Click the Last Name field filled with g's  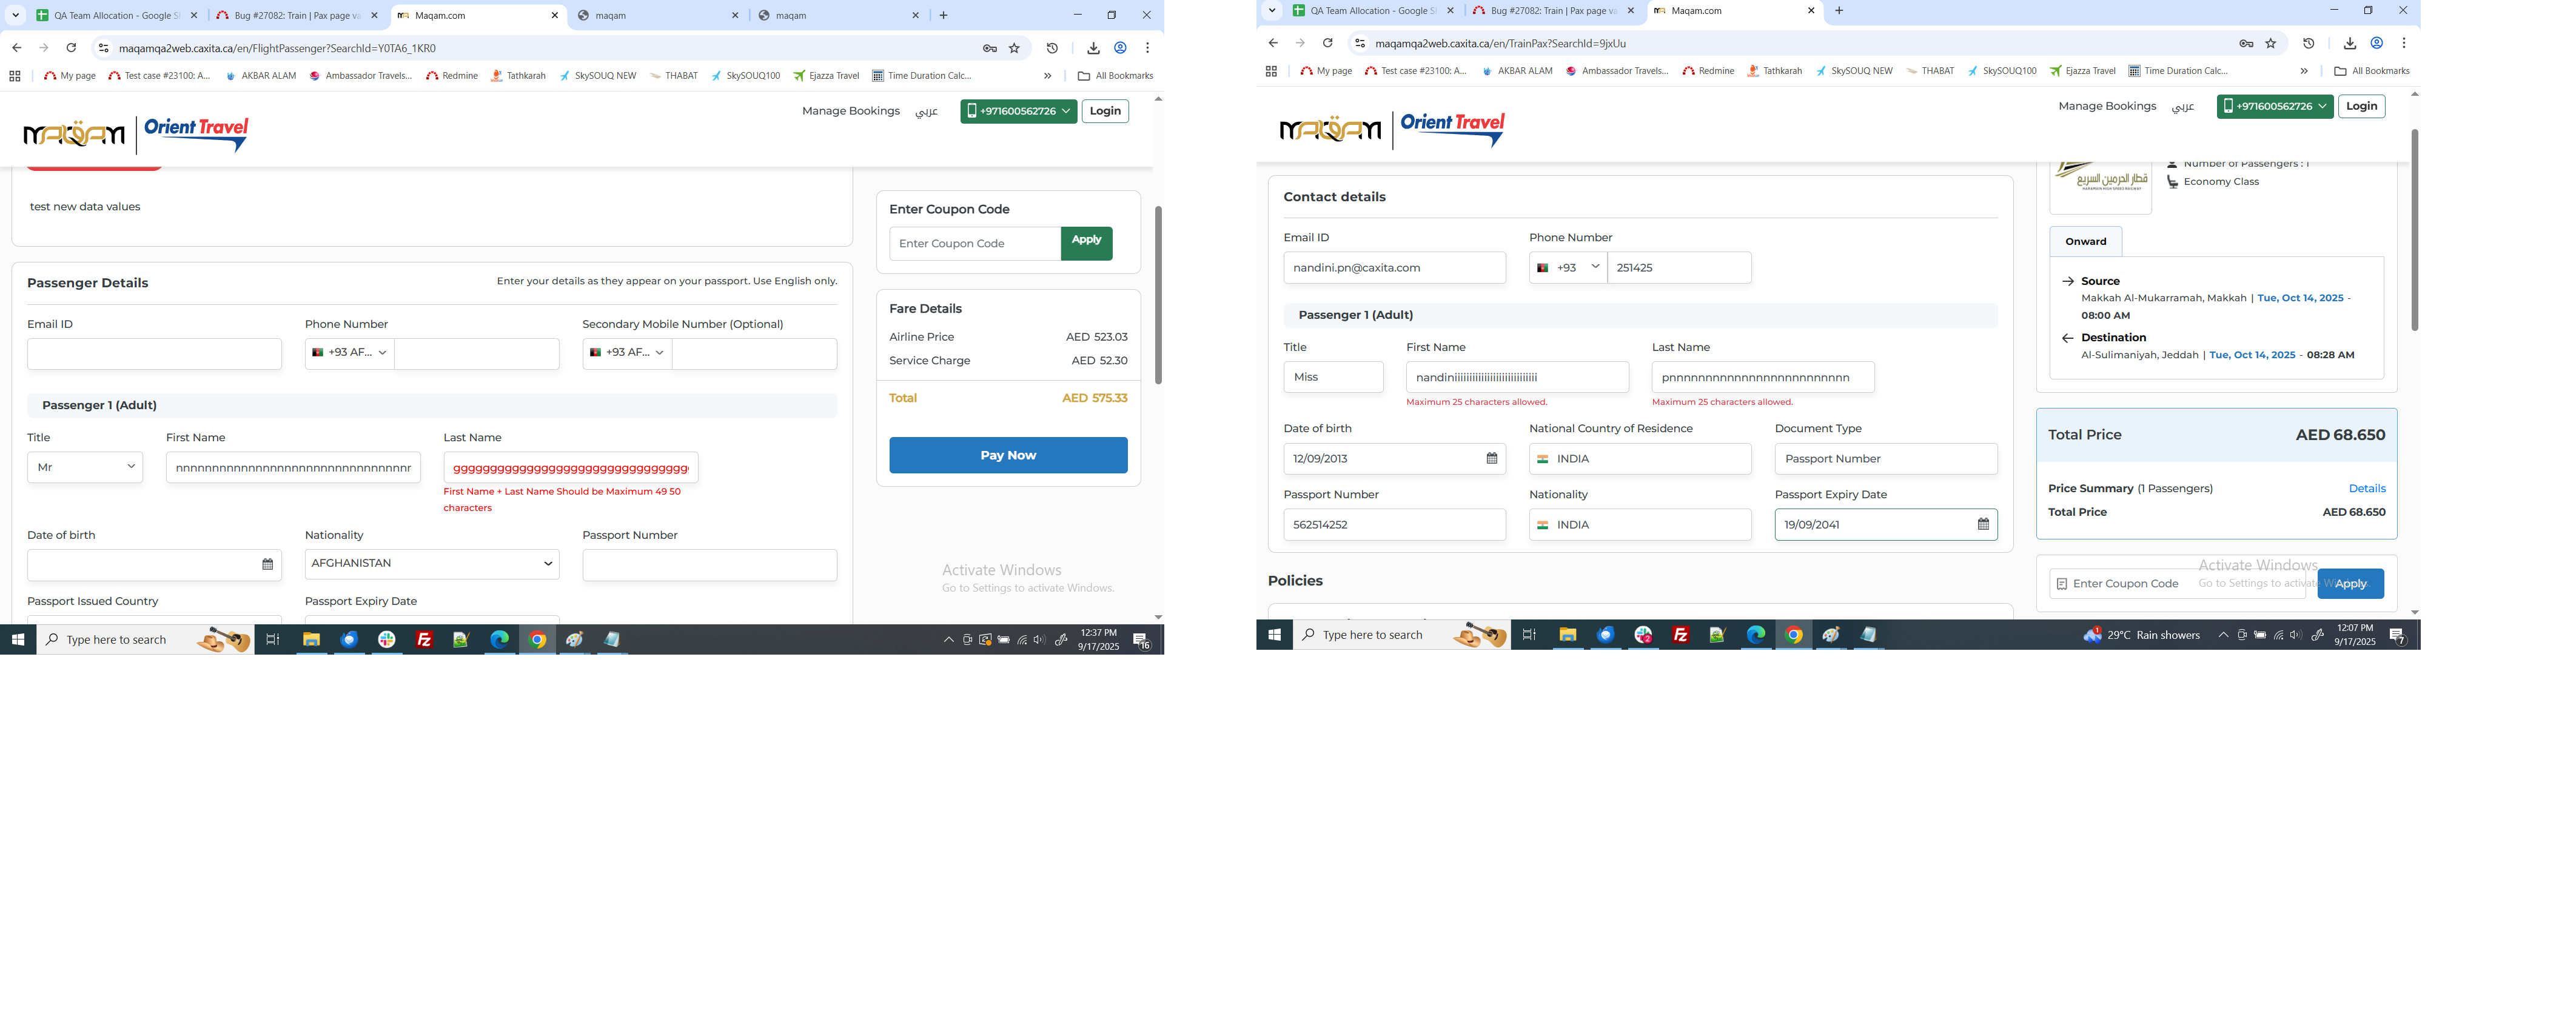coord(570,468)
